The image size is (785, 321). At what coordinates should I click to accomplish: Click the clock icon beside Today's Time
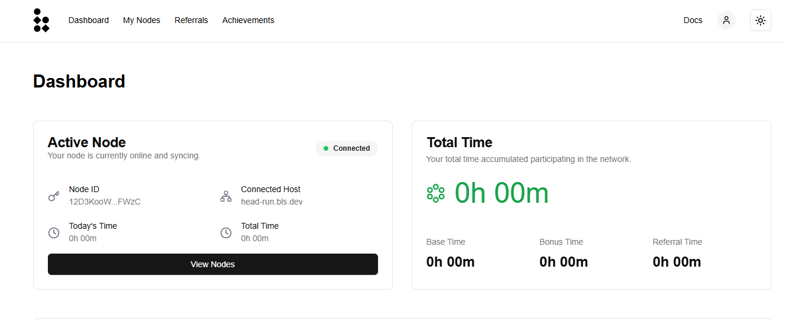tap(54, 233)
